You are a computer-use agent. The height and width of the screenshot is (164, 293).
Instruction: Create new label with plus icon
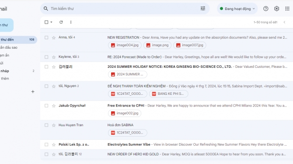(x=33, y=91)
